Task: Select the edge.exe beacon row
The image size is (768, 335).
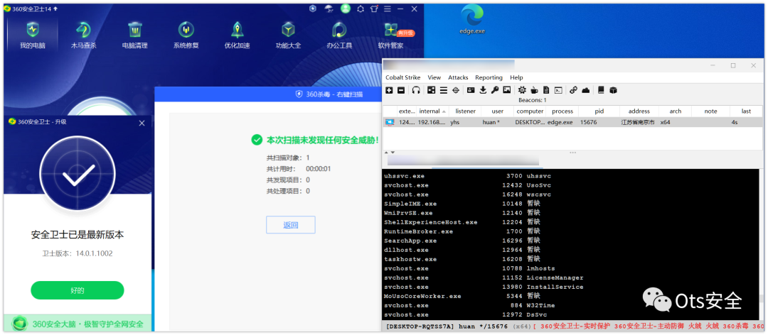Action: click(572, 122)
